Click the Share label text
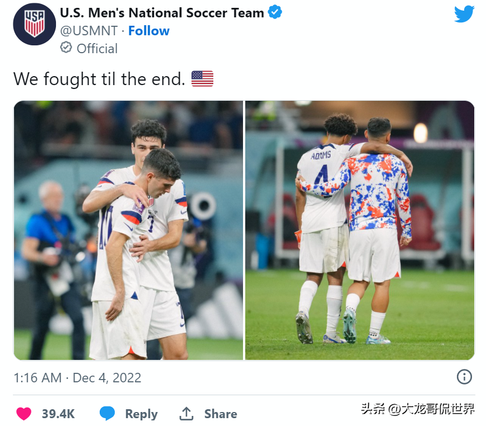 (x=222, y=413)
